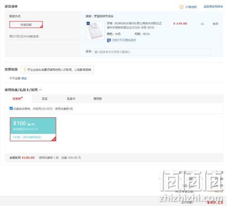Open 支持7天无理由退货 link

pos(124,40)
